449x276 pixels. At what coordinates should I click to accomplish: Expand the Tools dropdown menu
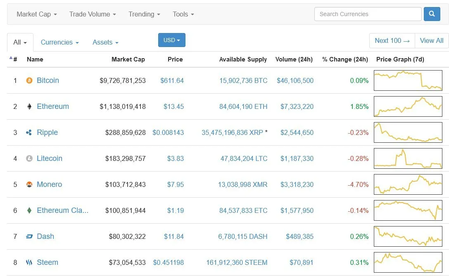click(183, 14)
